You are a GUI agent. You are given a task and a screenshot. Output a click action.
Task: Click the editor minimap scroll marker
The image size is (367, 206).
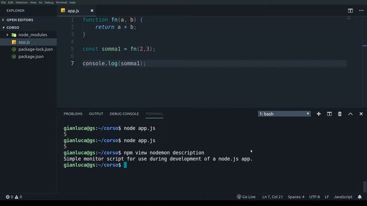click(x=365, y=46)
